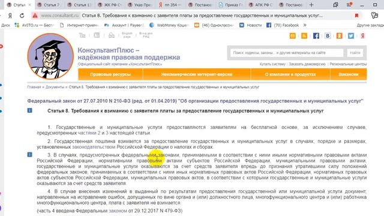Click the address bar URL www.consultant.ru
Screen dimensions: 384x216
click(60, 16)
